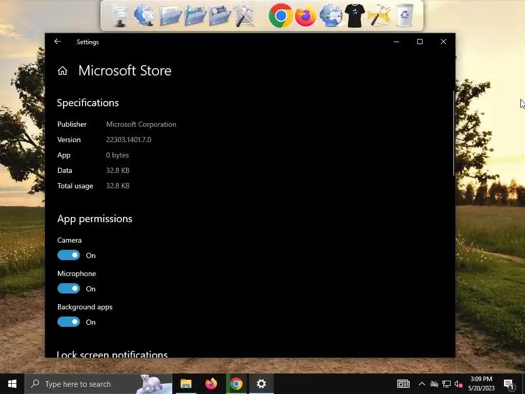
Task: Minimize the Settings window
Action: click(x=396, y=42)
